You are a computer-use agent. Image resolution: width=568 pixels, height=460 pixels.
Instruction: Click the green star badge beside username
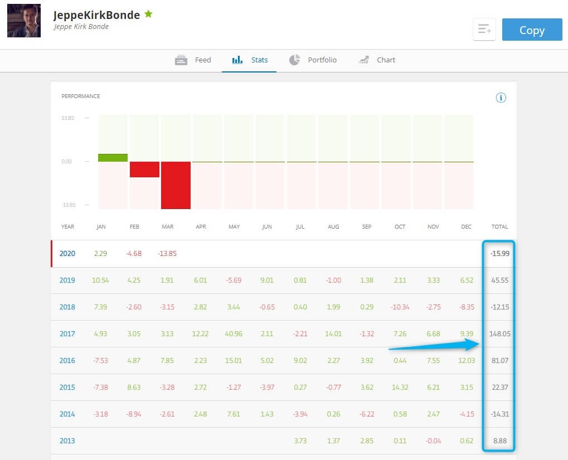(148, 14)
